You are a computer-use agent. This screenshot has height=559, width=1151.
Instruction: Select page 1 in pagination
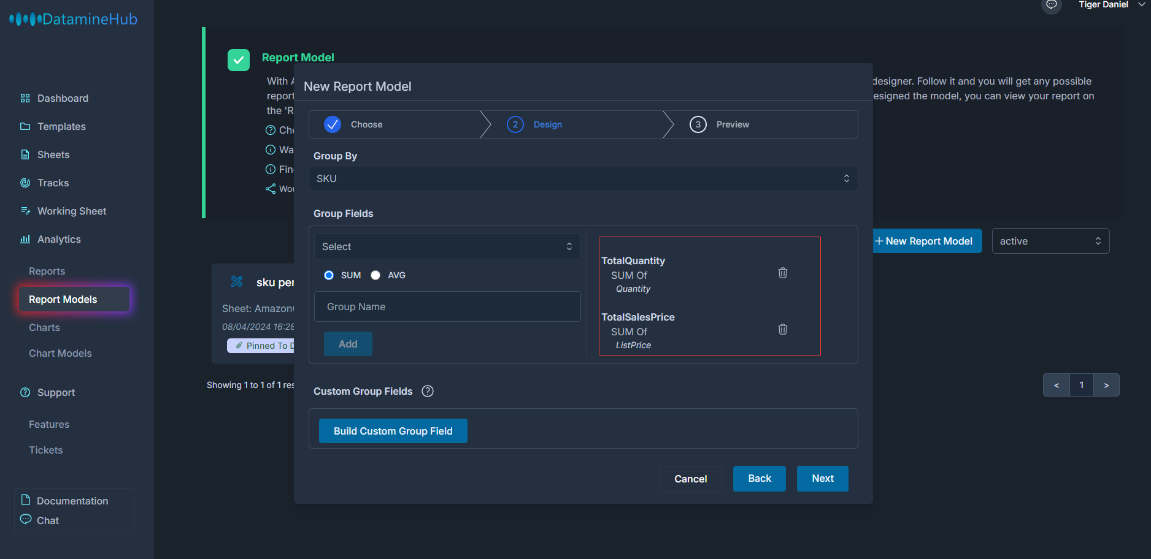point(1082,385)
